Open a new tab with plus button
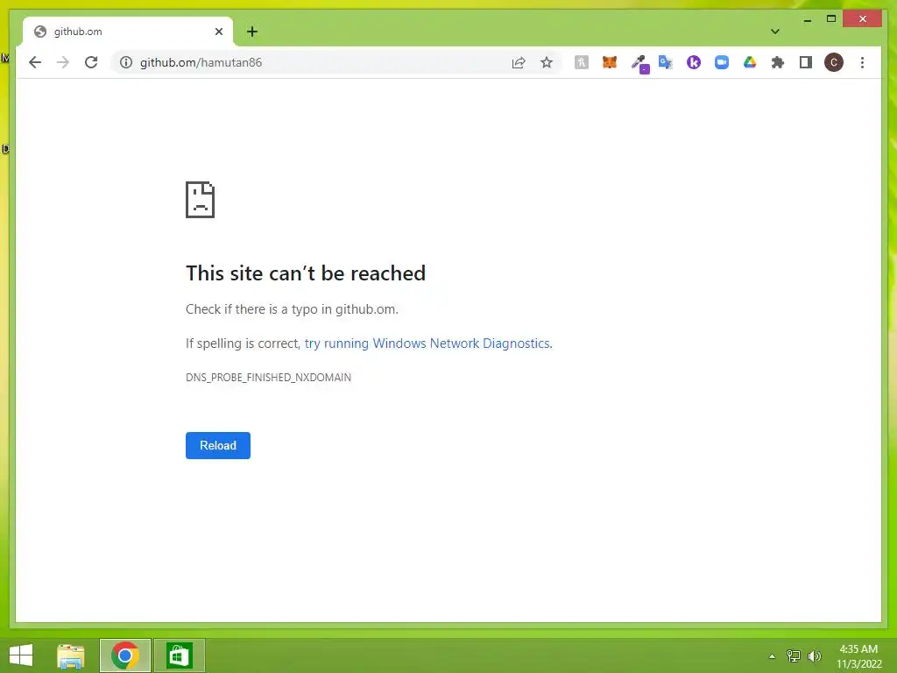This screenshot has height=673, width=897. click(x=252, y=32)
